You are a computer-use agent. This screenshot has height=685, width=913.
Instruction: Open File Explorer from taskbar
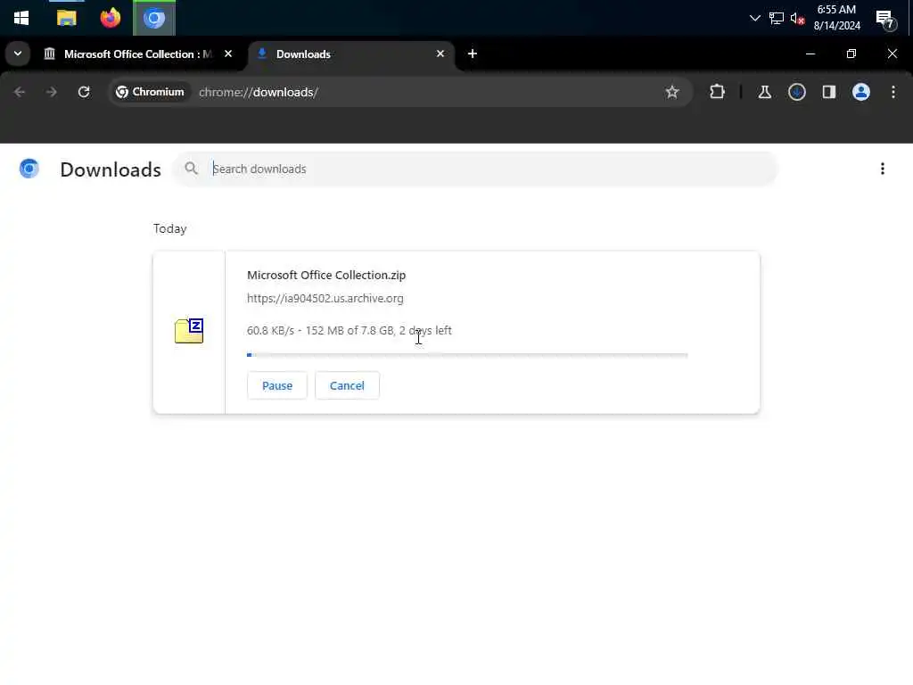pos(66,18)
